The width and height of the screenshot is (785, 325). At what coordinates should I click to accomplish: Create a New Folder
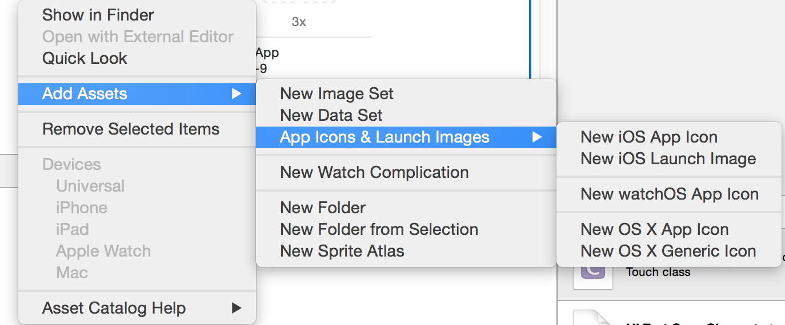pos(323,208)
